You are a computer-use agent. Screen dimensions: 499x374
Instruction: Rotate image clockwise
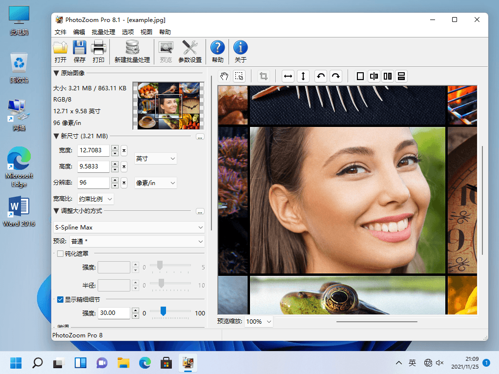[x=336, y=76]
